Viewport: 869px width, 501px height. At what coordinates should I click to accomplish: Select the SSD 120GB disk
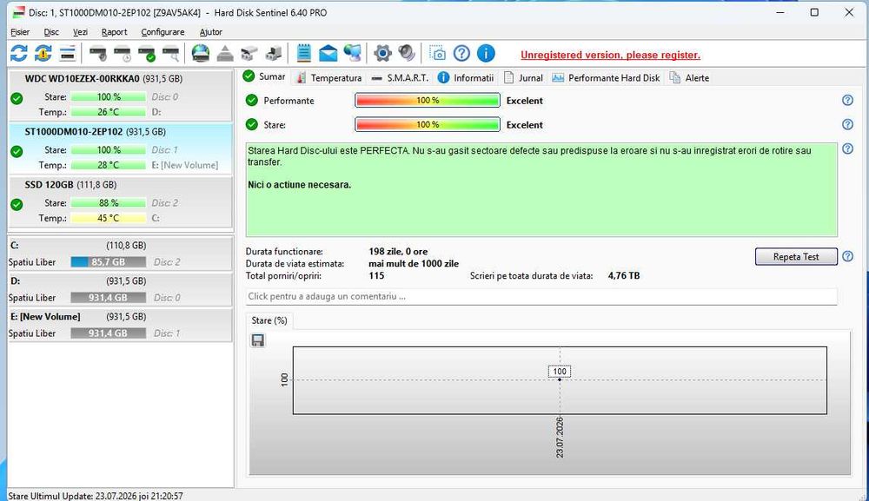click(x=120, y=201)
